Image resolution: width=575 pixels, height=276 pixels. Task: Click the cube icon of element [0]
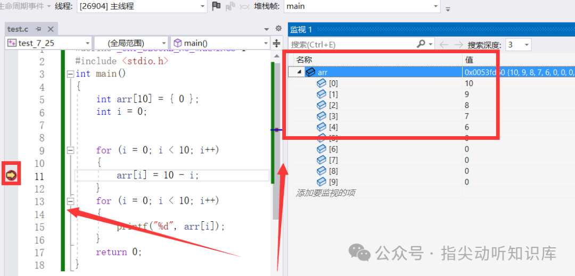click(x=322, y=83)
